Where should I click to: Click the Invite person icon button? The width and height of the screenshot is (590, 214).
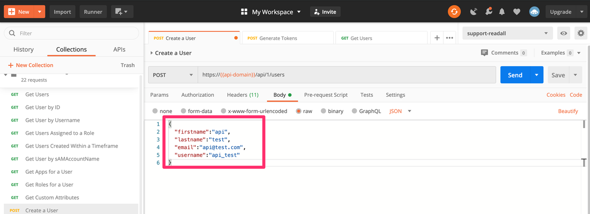tap(325, 12)
